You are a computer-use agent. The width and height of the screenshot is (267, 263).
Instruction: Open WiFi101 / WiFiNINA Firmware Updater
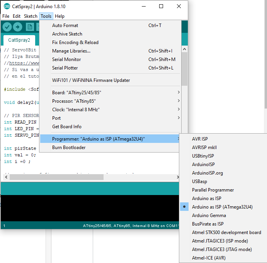[x=110, y=80]
